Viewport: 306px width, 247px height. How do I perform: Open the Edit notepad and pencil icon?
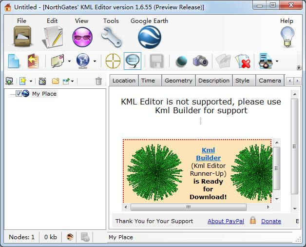point(52,37)
